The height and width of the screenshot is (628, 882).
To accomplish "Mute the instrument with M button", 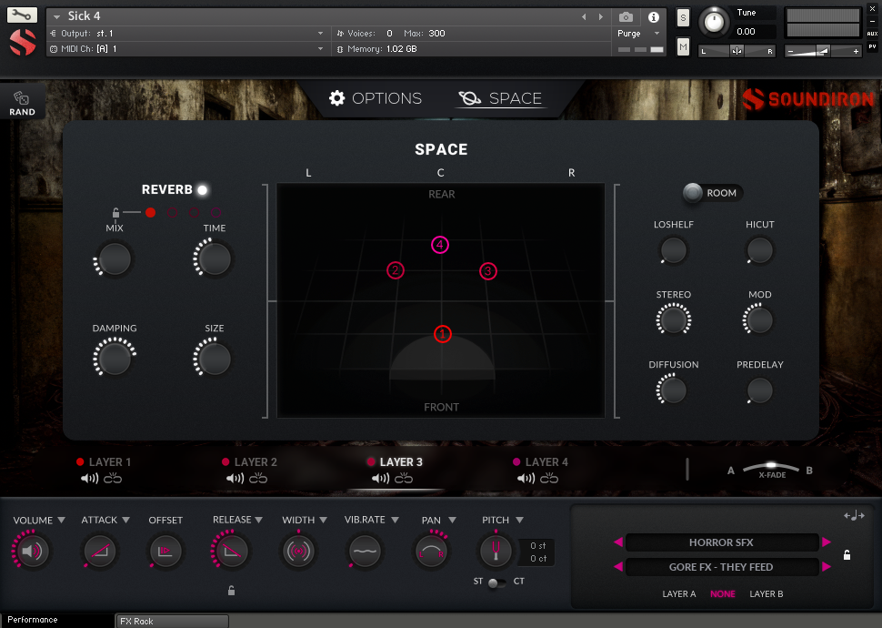I will (x=683, y=46).
